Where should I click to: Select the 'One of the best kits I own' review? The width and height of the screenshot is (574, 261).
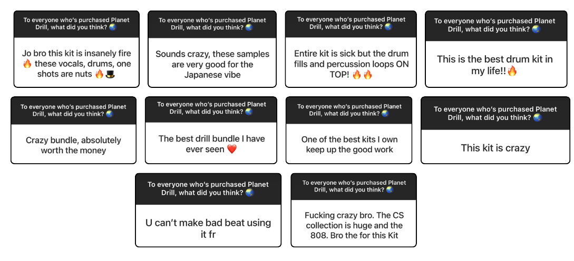point(349,130)
